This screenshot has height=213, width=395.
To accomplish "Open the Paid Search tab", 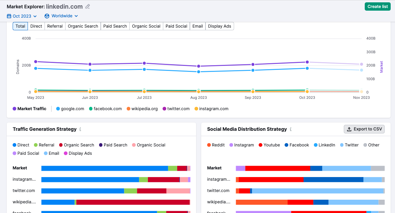I will click(115, 26).
